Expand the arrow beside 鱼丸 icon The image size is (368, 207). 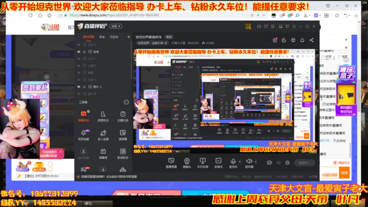click(x=50, y=167)
